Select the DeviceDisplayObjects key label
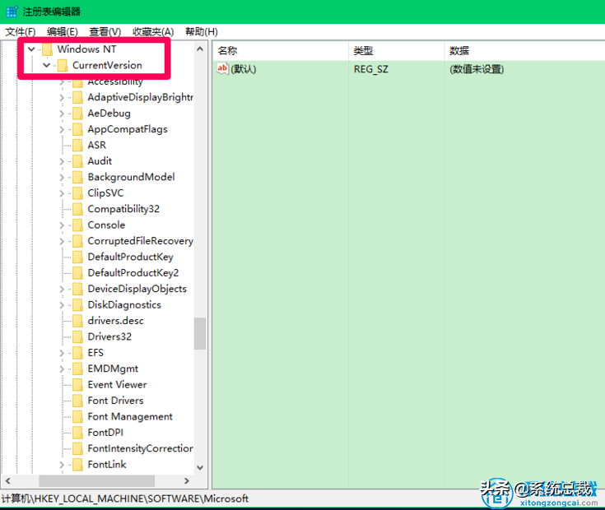Image resolution: width=605 pixels, height=510 pixels. 137,289
